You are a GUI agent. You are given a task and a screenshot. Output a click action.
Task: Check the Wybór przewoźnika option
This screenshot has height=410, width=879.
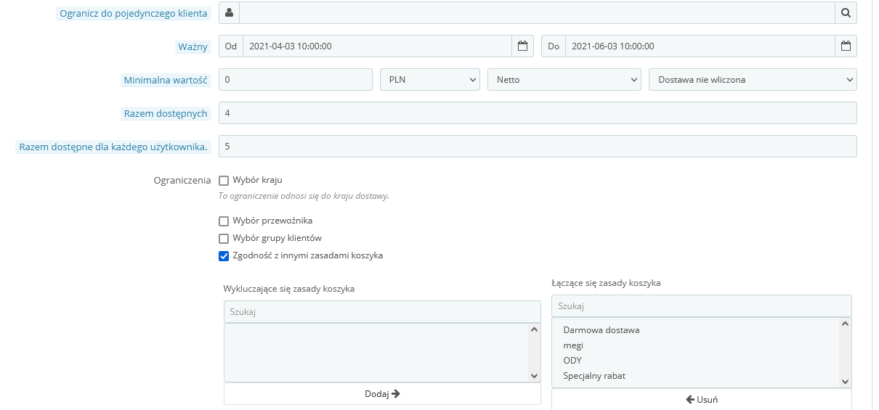pyautogui.click(x=224, y=221)
